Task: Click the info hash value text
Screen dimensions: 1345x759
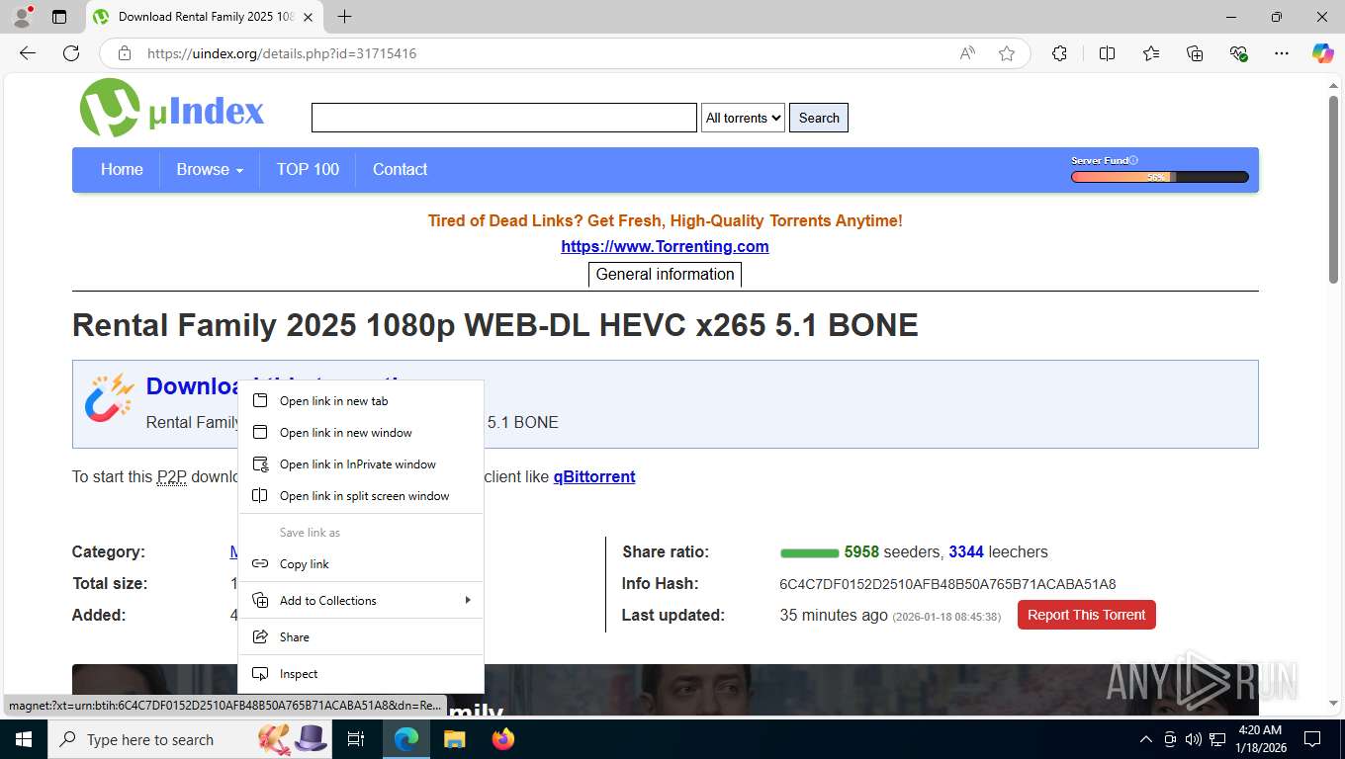Action: [x=947, y=584]
